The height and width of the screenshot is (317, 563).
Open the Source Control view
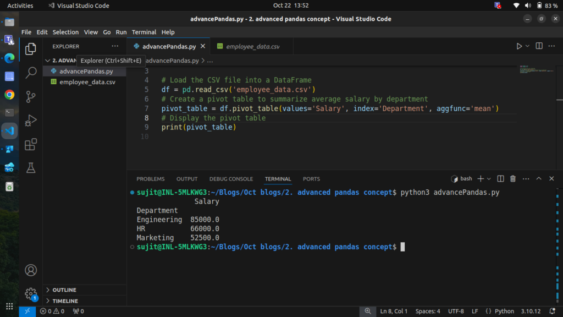click(31, 96)
